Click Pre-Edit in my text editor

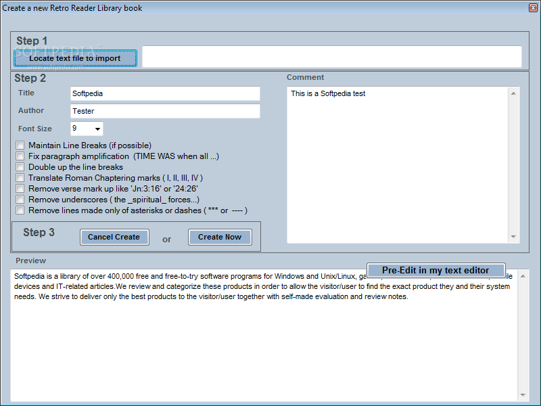click(436, 270)
